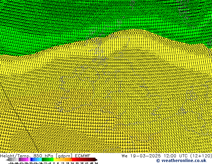Click the gray left arrow end of legend
This screenshot has height=164, width=212.
pyautogui.click(x=8, y=160)
